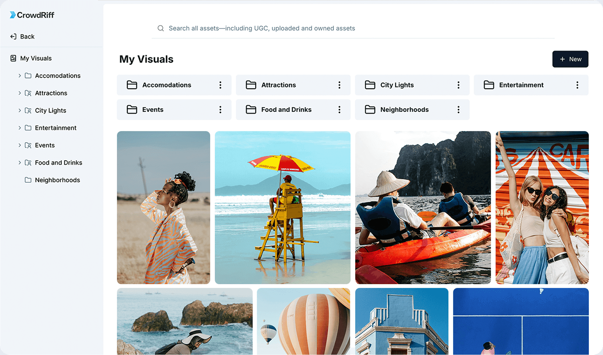Viewport: 603px width, 355px height.
Task: Open the blue building photo
Action: tap(402, 322)
